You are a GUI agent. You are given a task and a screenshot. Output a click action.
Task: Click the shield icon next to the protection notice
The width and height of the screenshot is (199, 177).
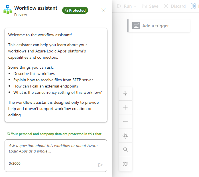[x=9, y=134]
